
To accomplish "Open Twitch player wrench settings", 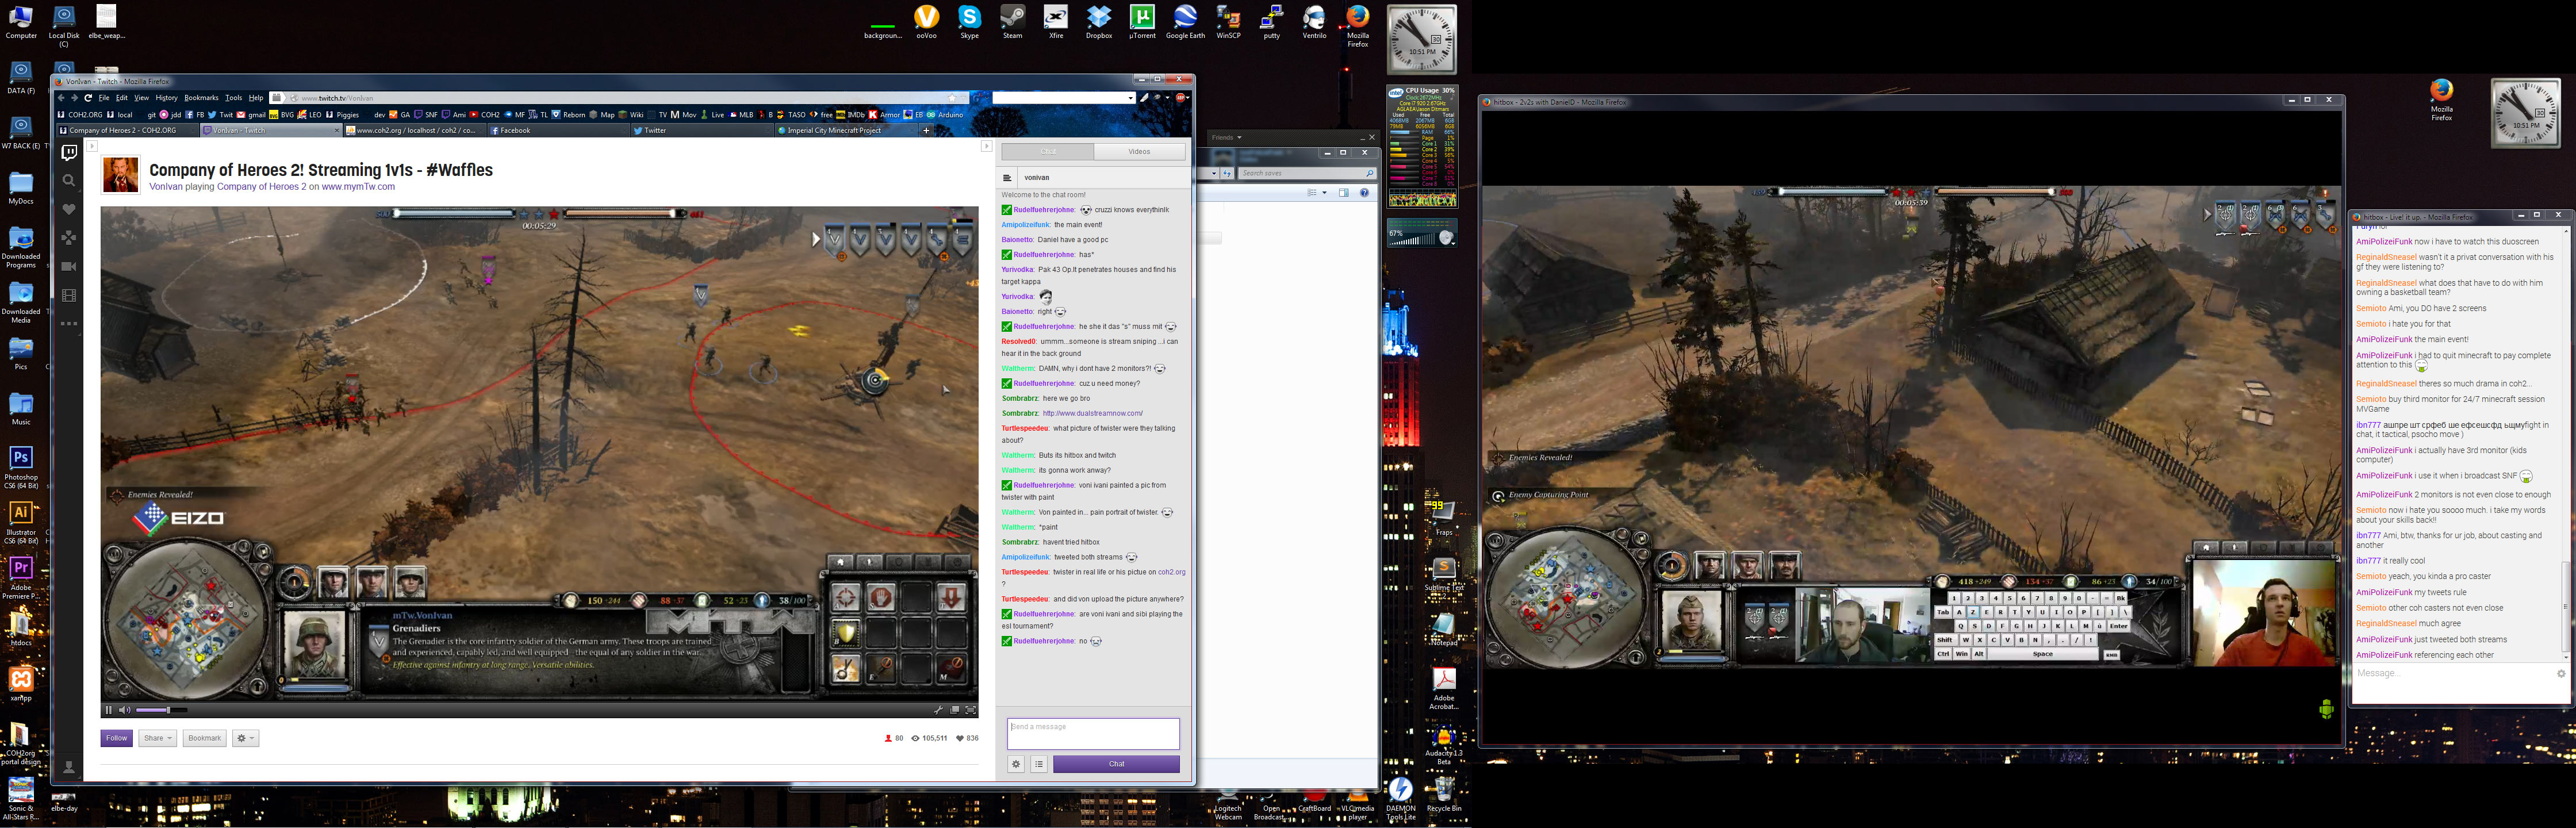I will (938, 710).
